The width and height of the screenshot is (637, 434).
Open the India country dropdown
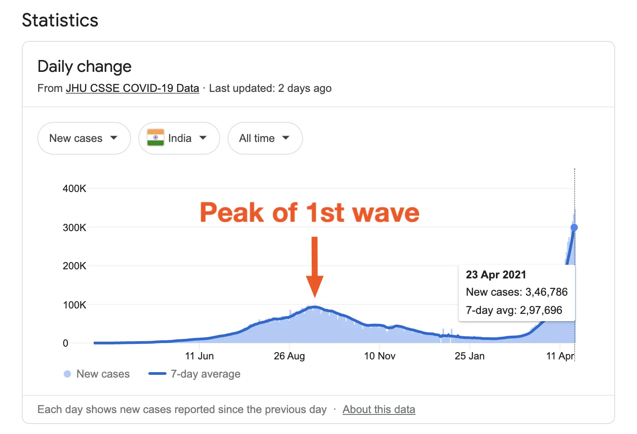[179, 138]
